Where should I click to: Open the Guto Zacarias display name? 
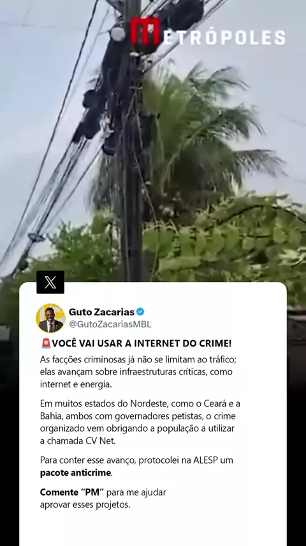click(101, 311)
